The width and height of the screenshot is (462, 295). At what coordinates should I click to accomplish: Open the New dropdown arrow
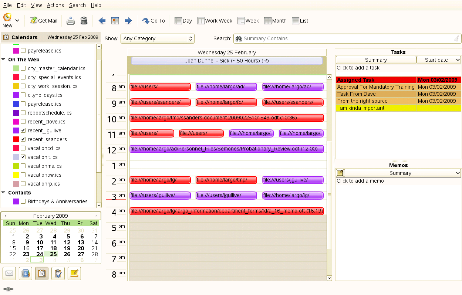pyautogui.click(x=17, y=21)
